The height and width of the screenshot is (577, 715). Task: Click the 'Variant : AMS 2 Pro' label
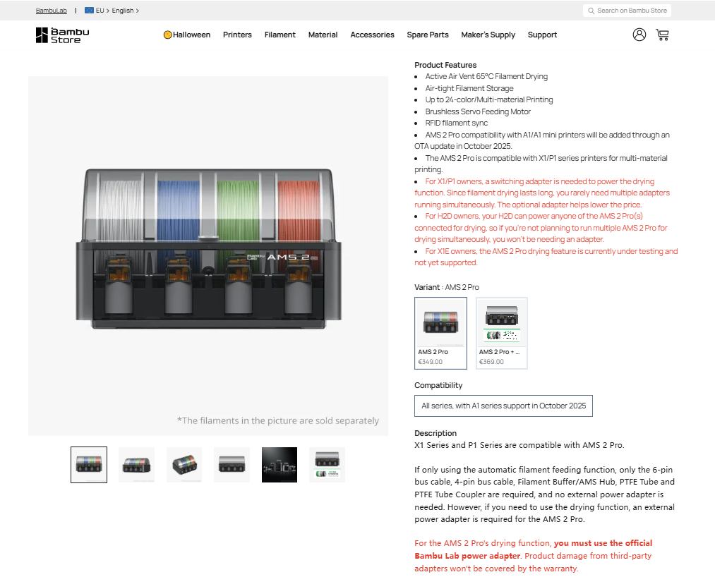pyautogui.click(x=447, y=287)
